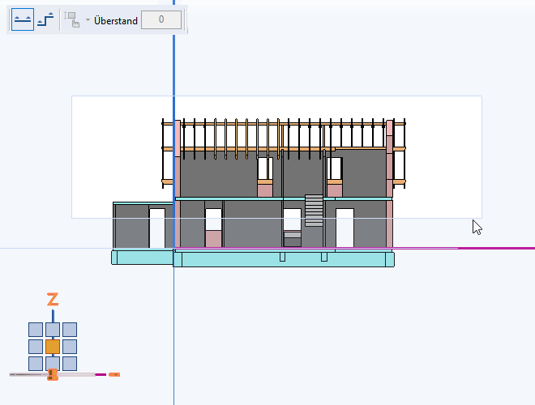Click the middle-right square of the view grid

pyautogui.click(x=70, y=347)
